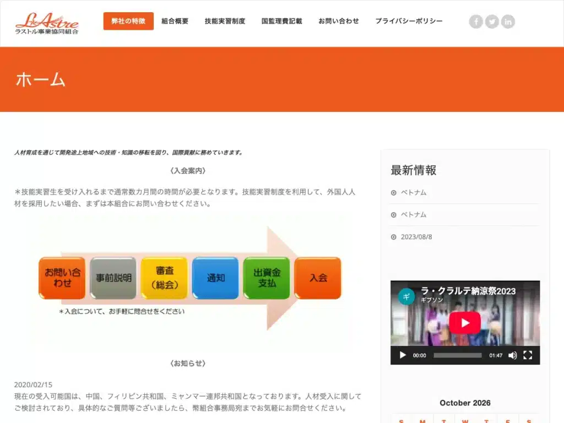This screenshot has width=564, height=423.
Task: Open the LinkedIn social icon
Action: [508, 21]
